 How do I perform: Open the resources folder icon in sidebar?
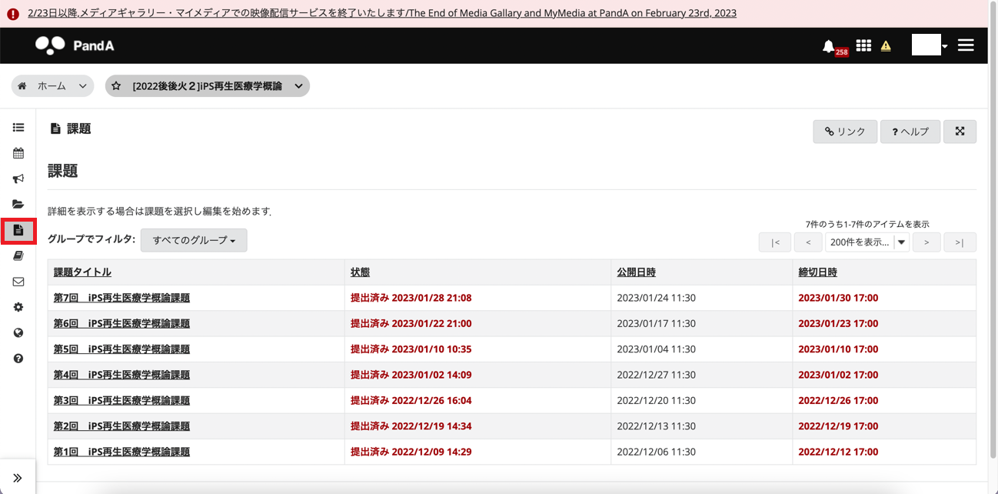[x=18, y=205]
